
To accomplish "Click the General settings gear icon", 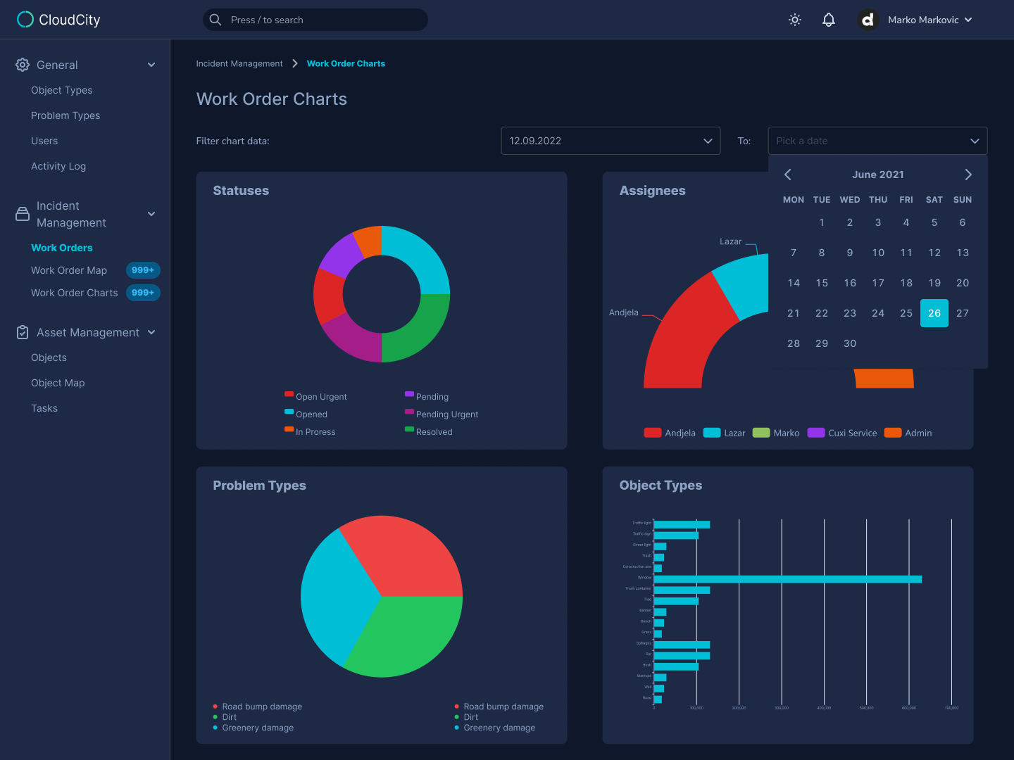I will point(22,64).
